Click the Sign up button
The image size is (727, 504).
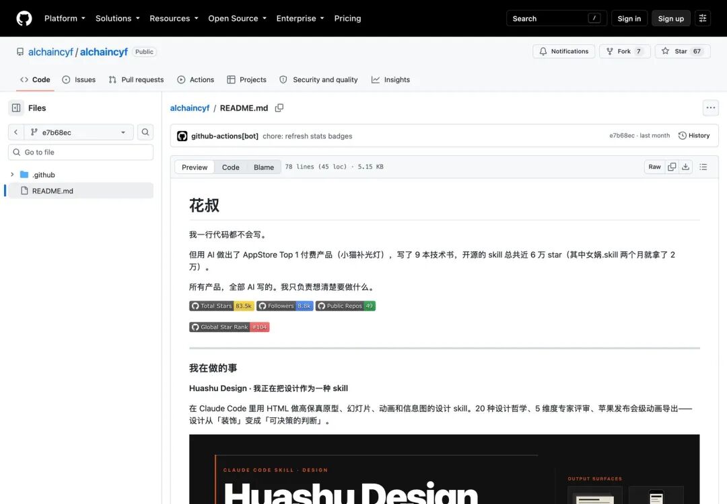click(x=671, y=19)
